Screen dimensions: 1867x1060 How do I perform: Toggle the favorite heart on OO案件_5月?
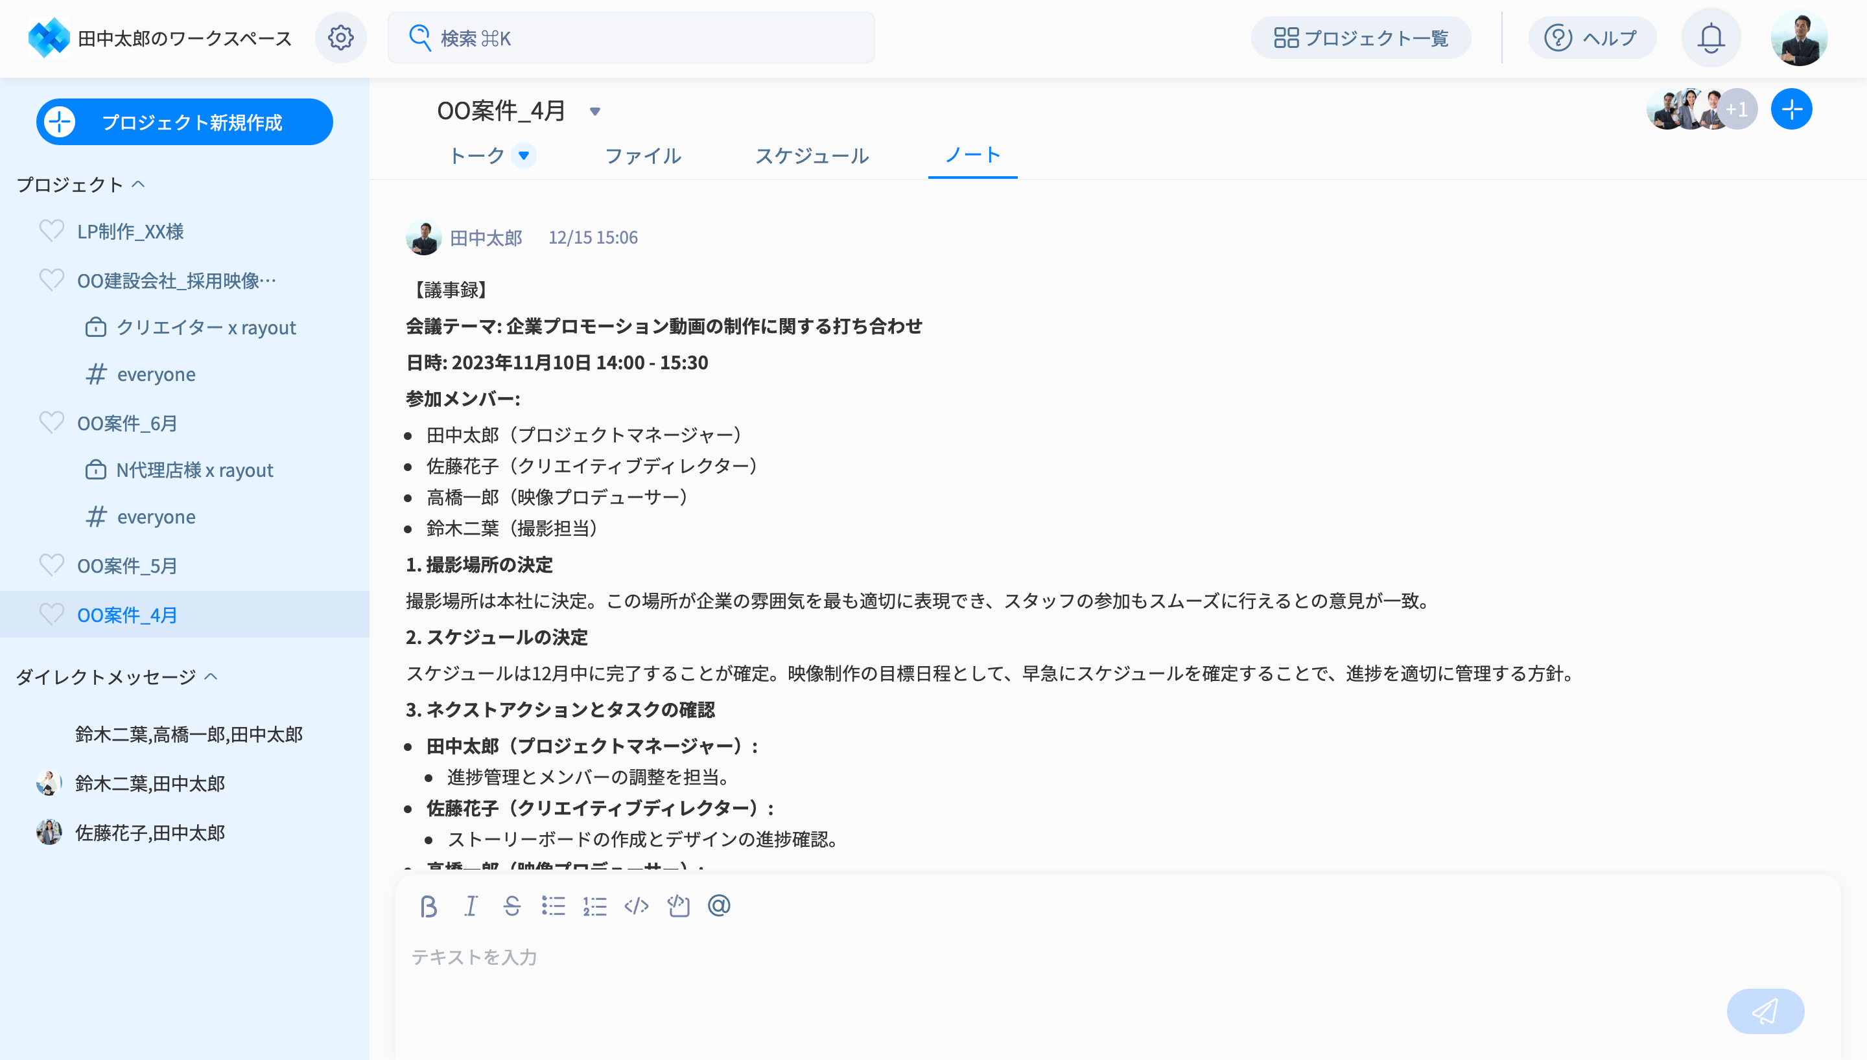52,565
